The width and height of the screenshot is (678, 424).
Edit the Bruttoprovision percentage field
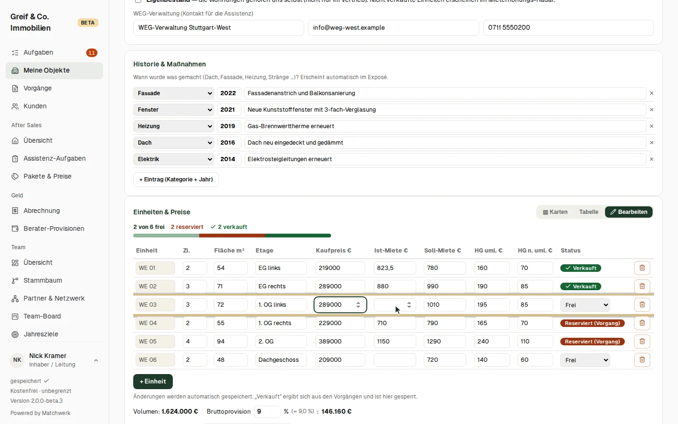[x=267, y=412]
